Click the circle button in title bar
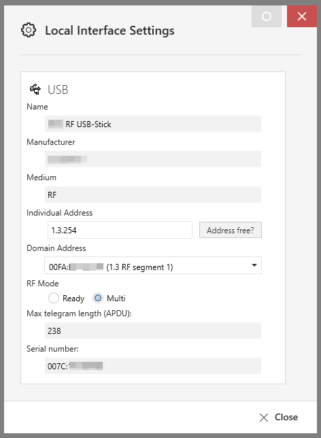The image size is (321, 438). pyautogui.click(x=266, y=16)
